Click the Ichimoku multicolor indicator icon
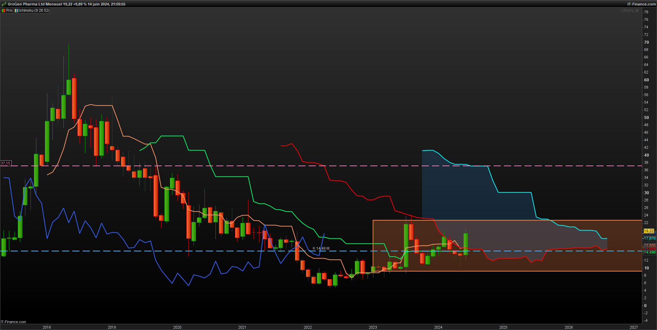657x330 pixels. tap(16, 11)
